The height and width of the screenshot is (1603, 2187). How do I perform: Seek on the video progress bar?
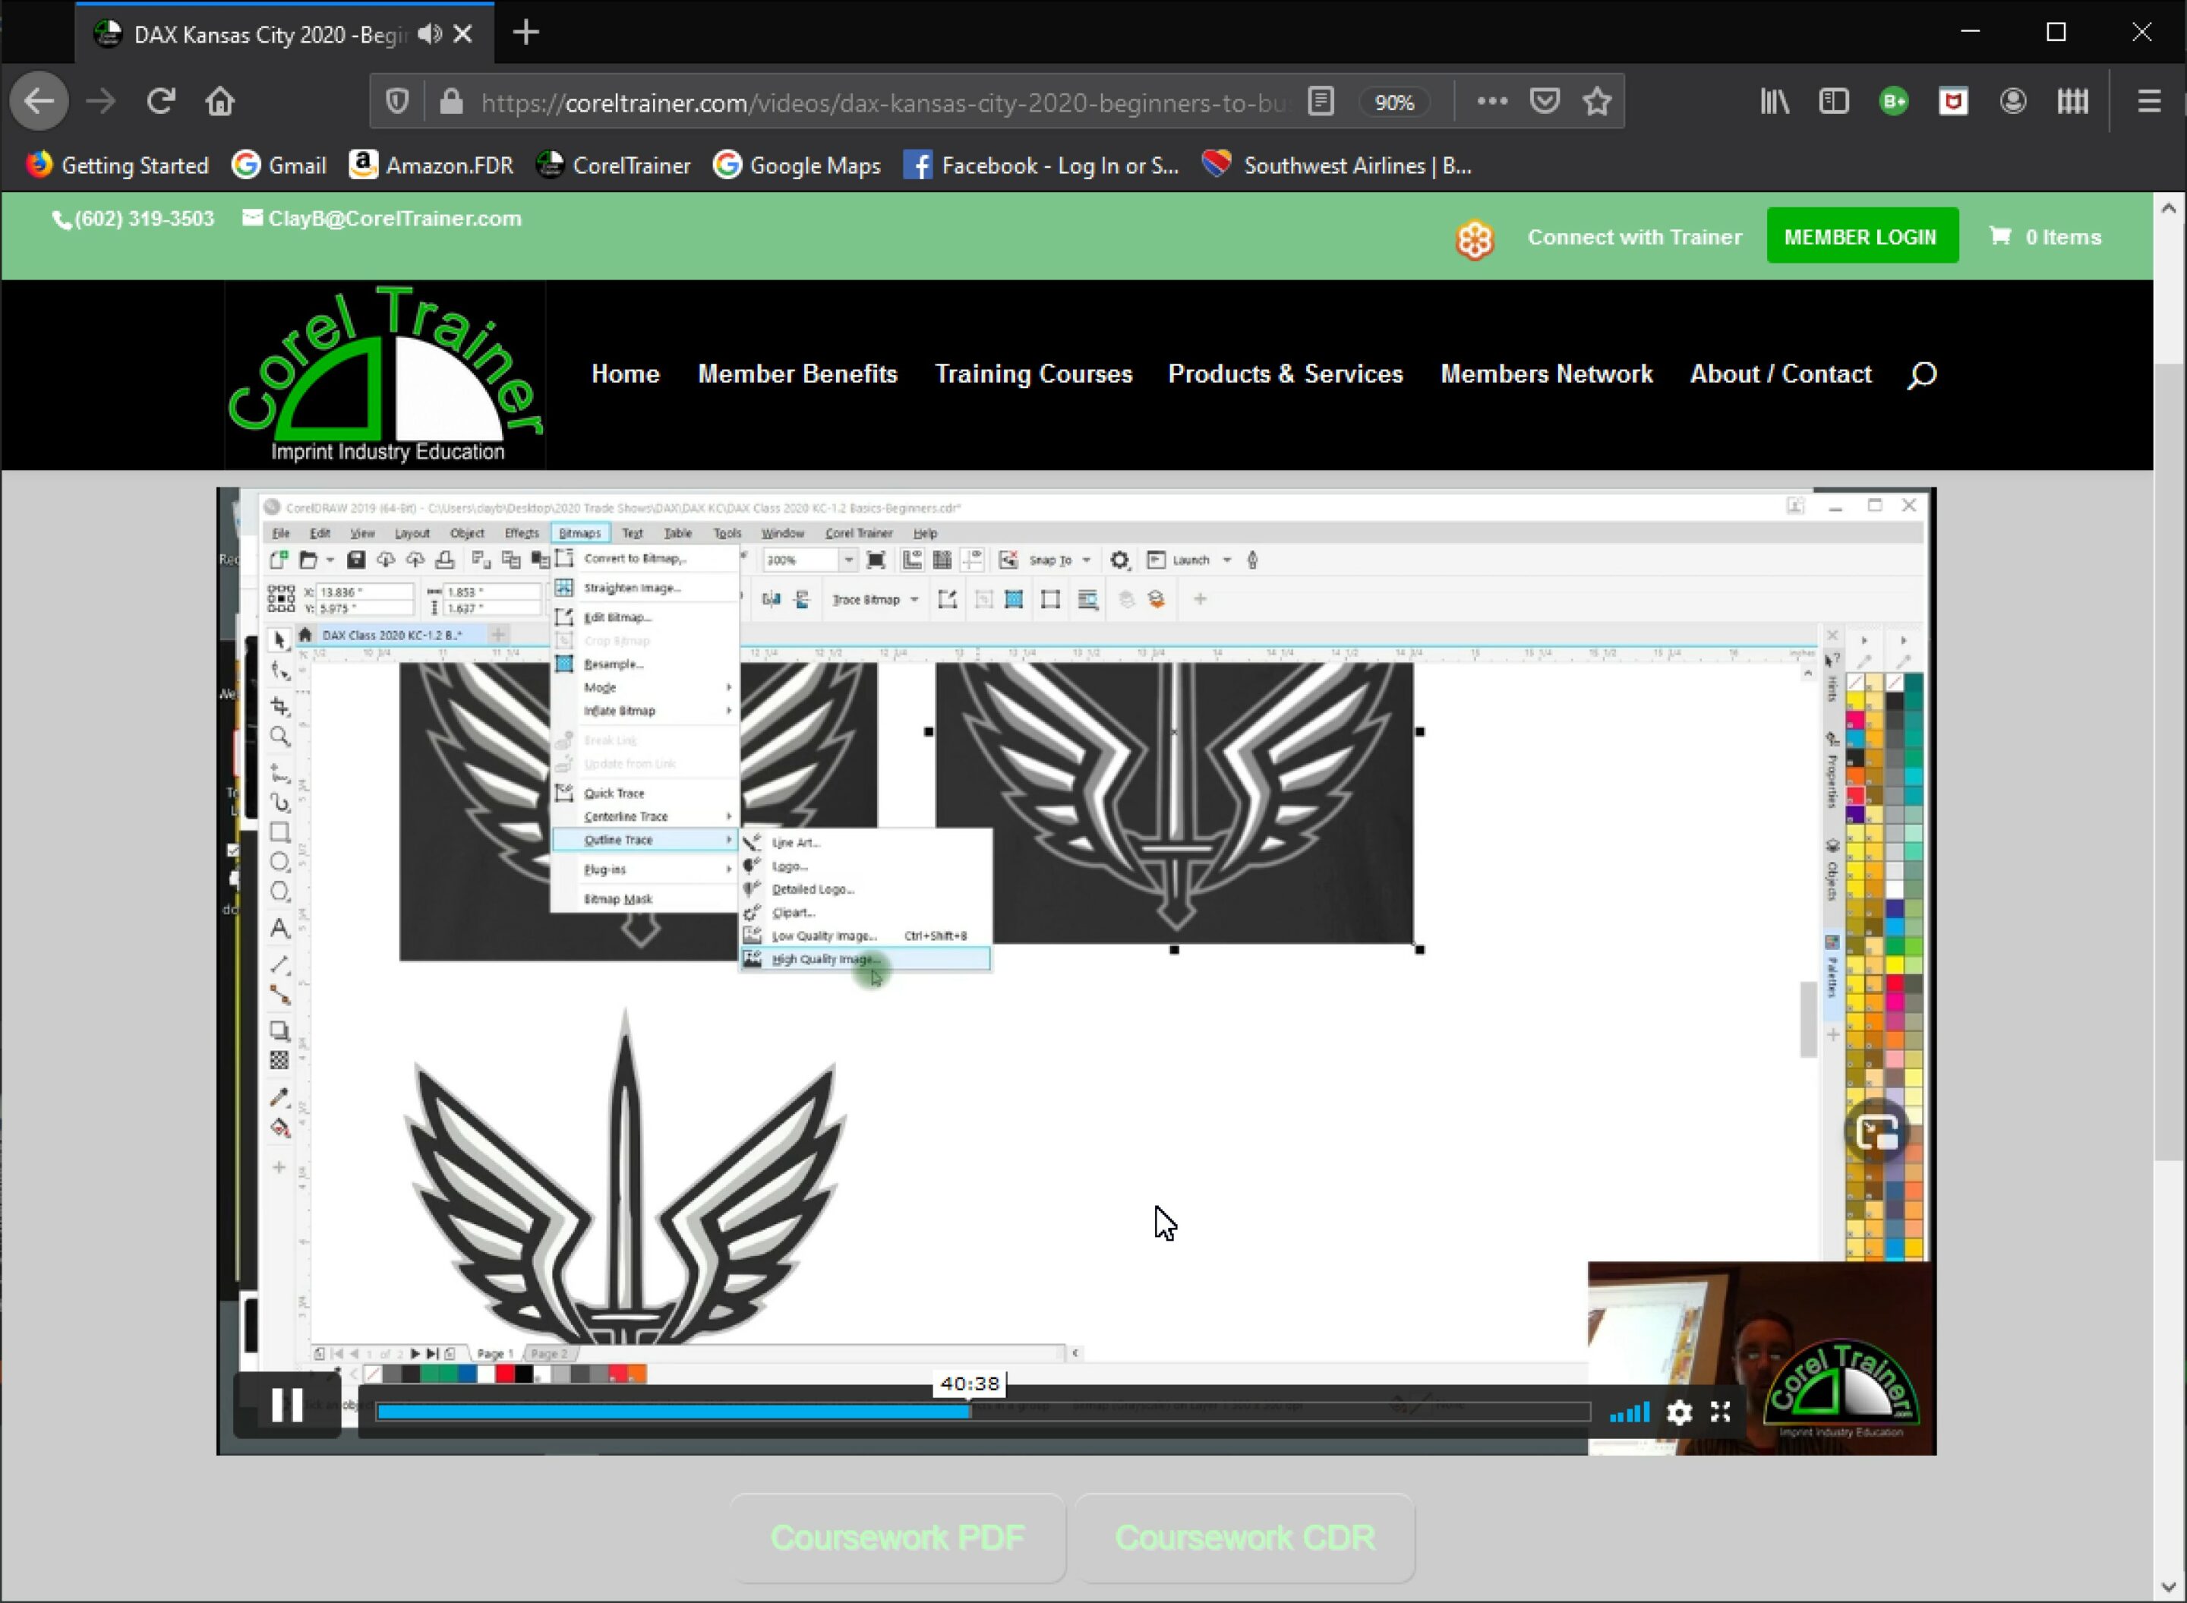983,1412
